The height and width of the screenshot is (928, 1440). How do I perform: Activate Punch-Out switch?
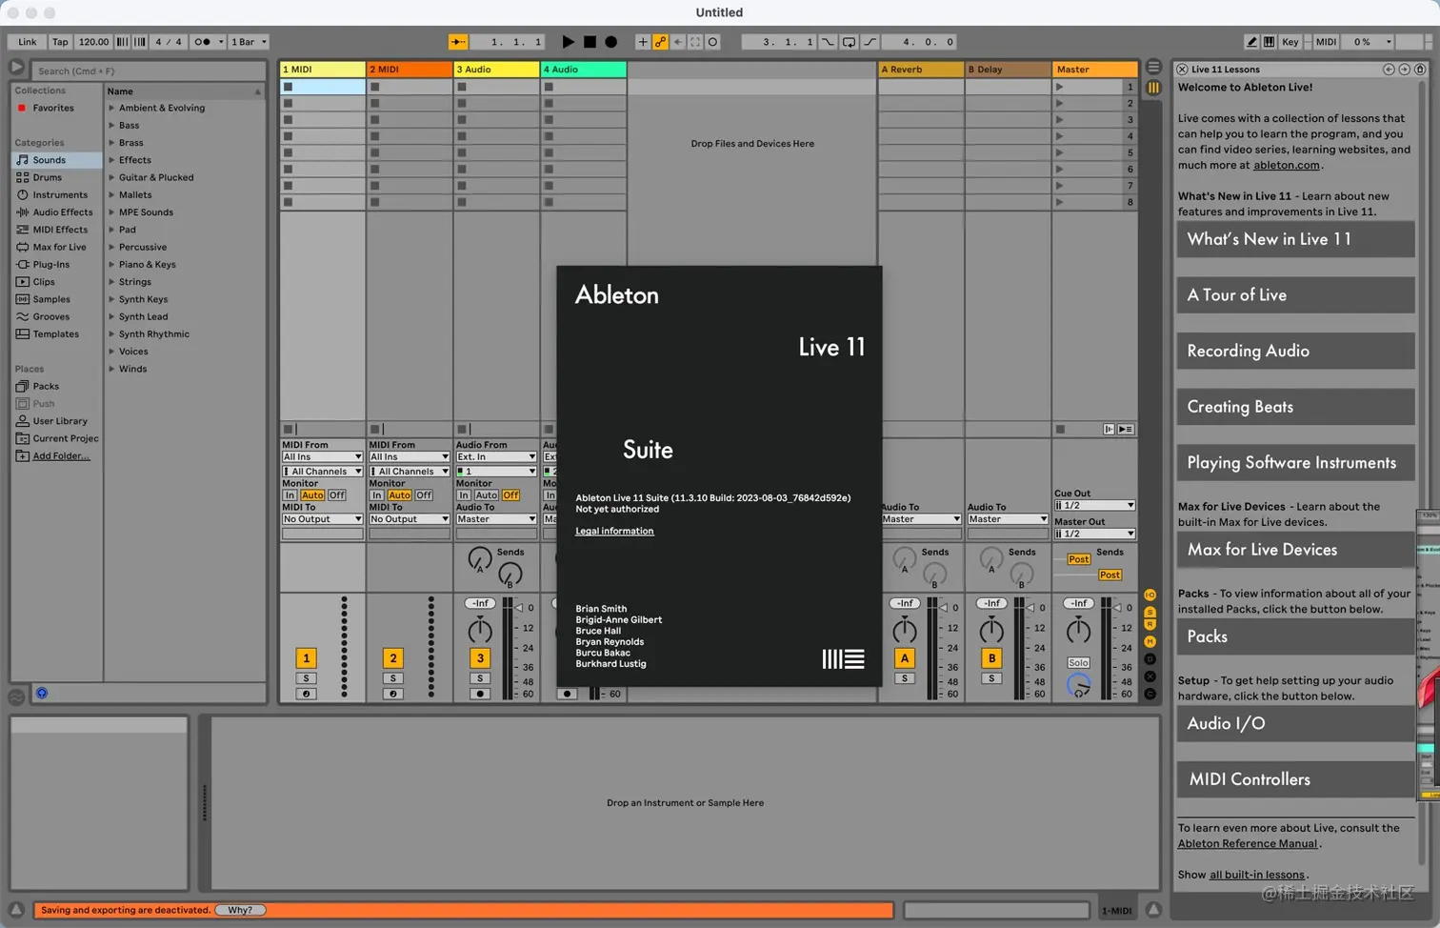[x=870, y=42]
